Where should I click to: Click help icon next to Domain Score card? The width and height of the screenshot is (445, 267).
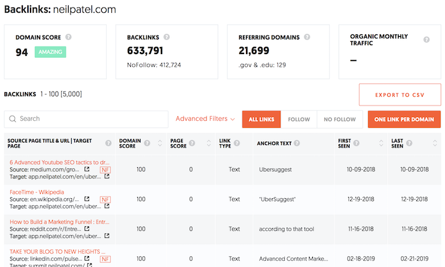(69, 37)
